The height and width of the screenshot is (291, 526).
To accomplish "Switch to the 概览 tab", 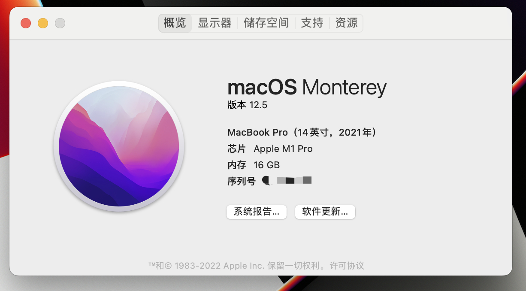I will (x=175, y=23).
